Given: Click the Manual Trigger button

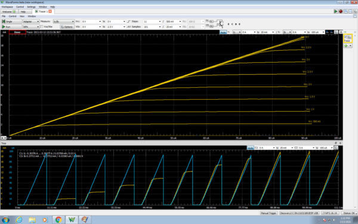Looking at the screenshot, I should pyautogui.click(x=268, y=213).
